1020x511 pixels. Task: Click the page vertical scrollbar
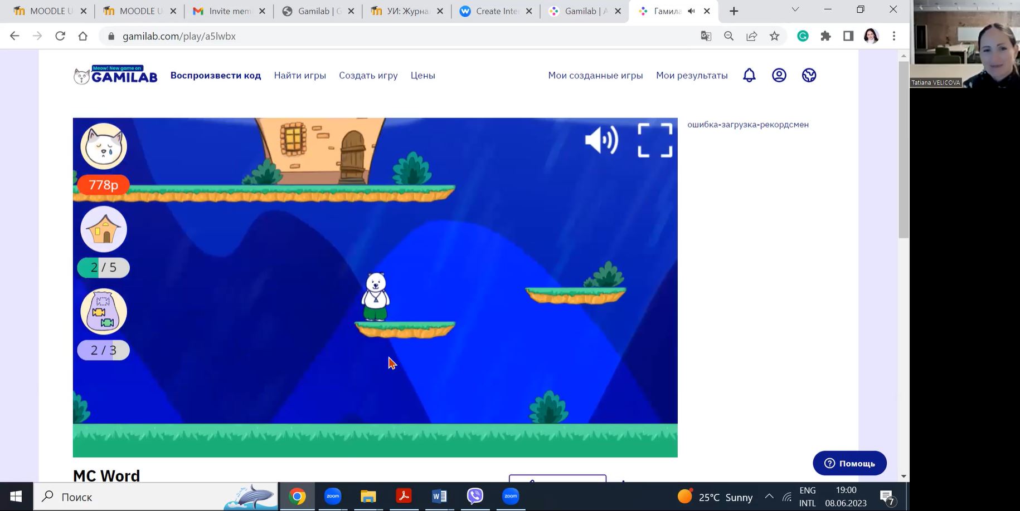[904, 150]
